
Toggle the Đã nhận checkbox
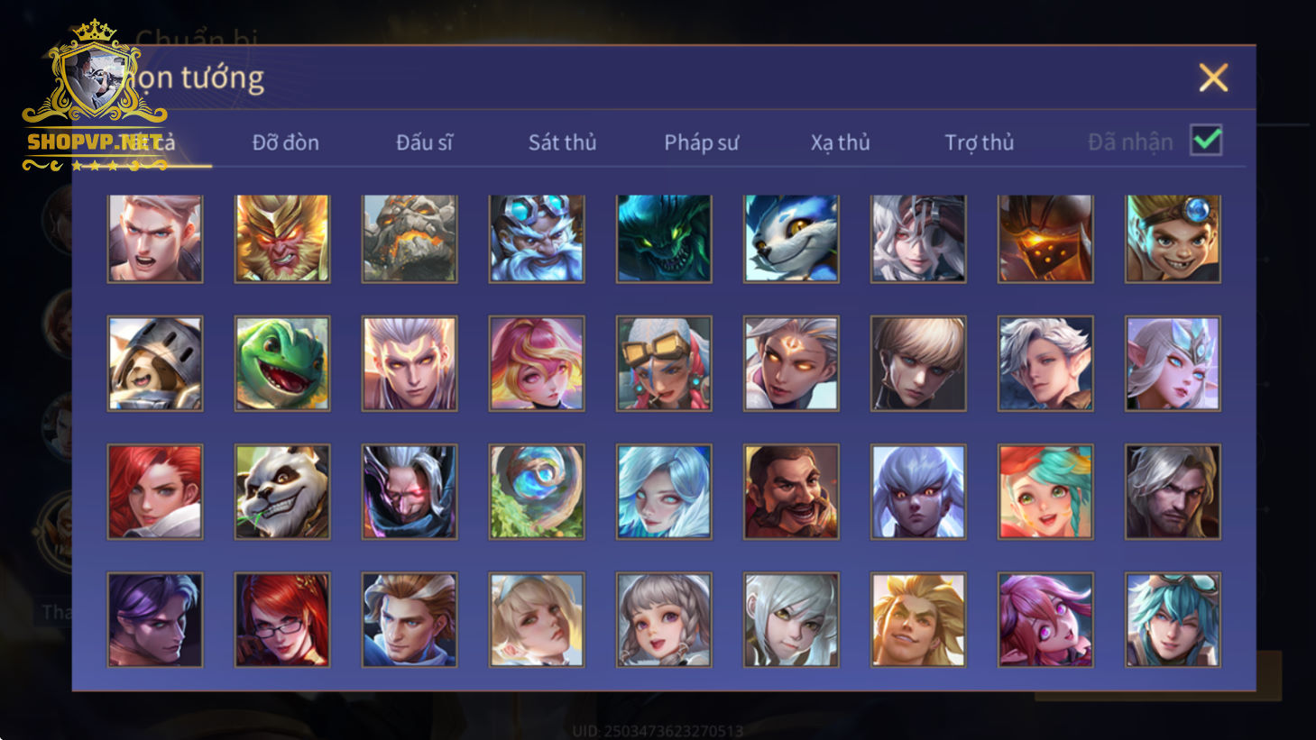(1206, 141)
